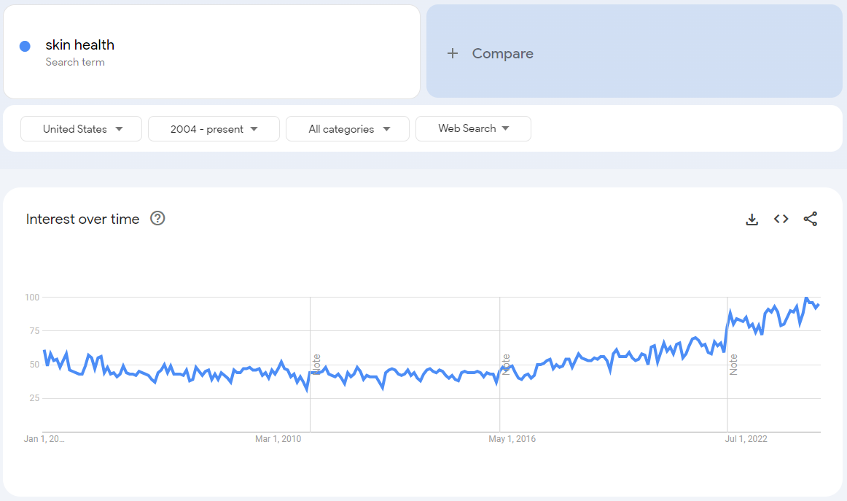Open the help icon beside Interest over time
This screenshot has height=501, width=847.
[x=157, y=218]
